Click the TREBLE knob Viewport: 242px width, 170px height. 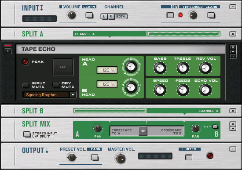pos(183,68)
